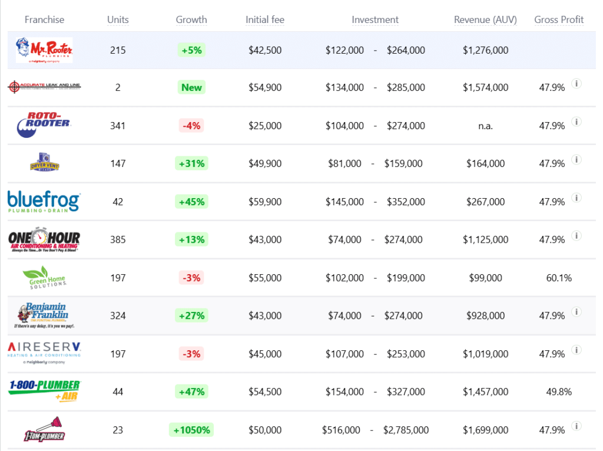Select the Aire Serv franchise logo

[44, 353]
